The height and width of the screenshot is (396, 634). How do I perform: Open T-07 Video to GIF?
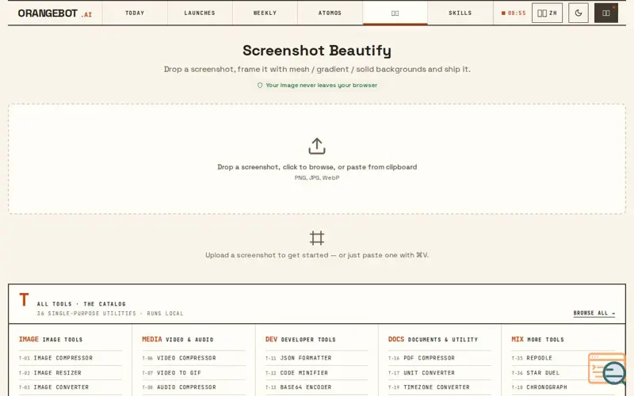pos(193,372)
